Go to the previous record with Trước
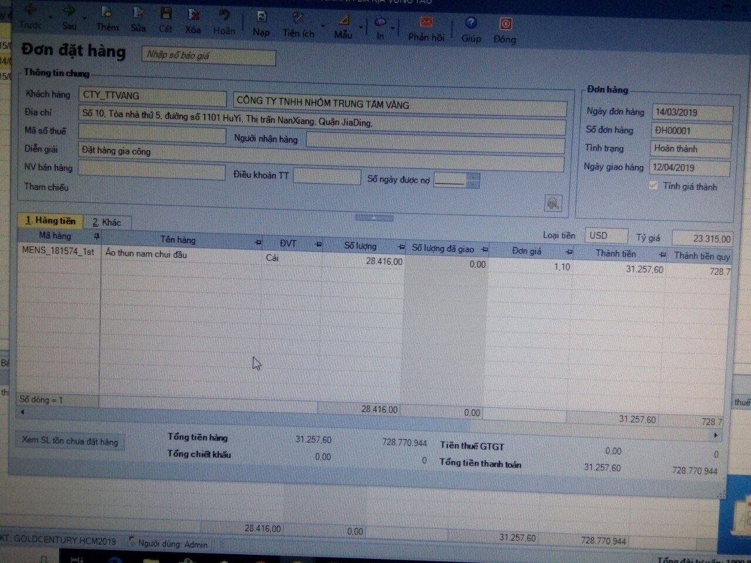The image size is (751, 563). coord(29,17)
